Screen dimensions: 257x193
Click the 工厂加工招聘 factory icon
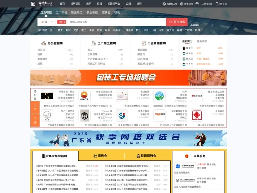point(94,43)
